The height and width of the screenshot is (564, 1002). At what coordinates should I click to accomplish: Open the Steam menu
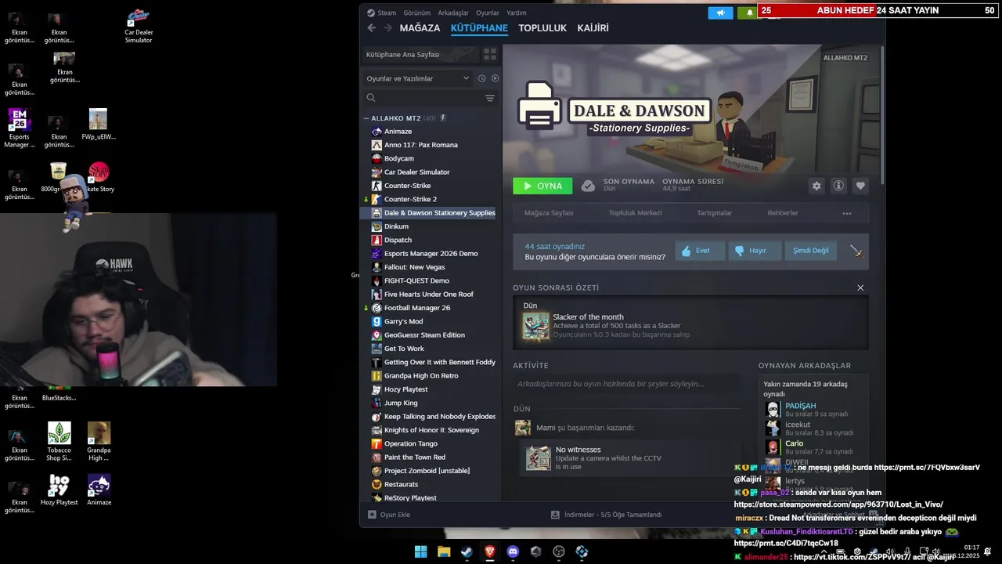pos(382,13)
